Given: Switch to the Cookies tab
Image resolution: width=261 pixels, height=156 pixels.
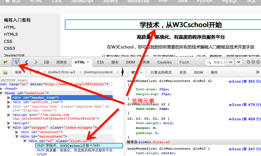Looking at the screenshot, I should point(165,62).
